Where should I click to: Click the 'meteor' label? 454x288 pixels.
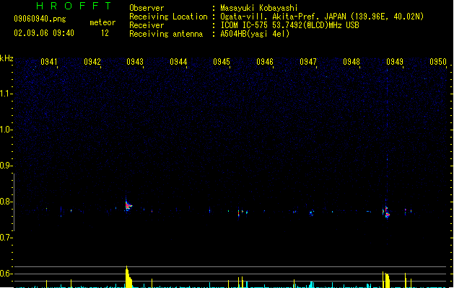[x=102, y=22]
